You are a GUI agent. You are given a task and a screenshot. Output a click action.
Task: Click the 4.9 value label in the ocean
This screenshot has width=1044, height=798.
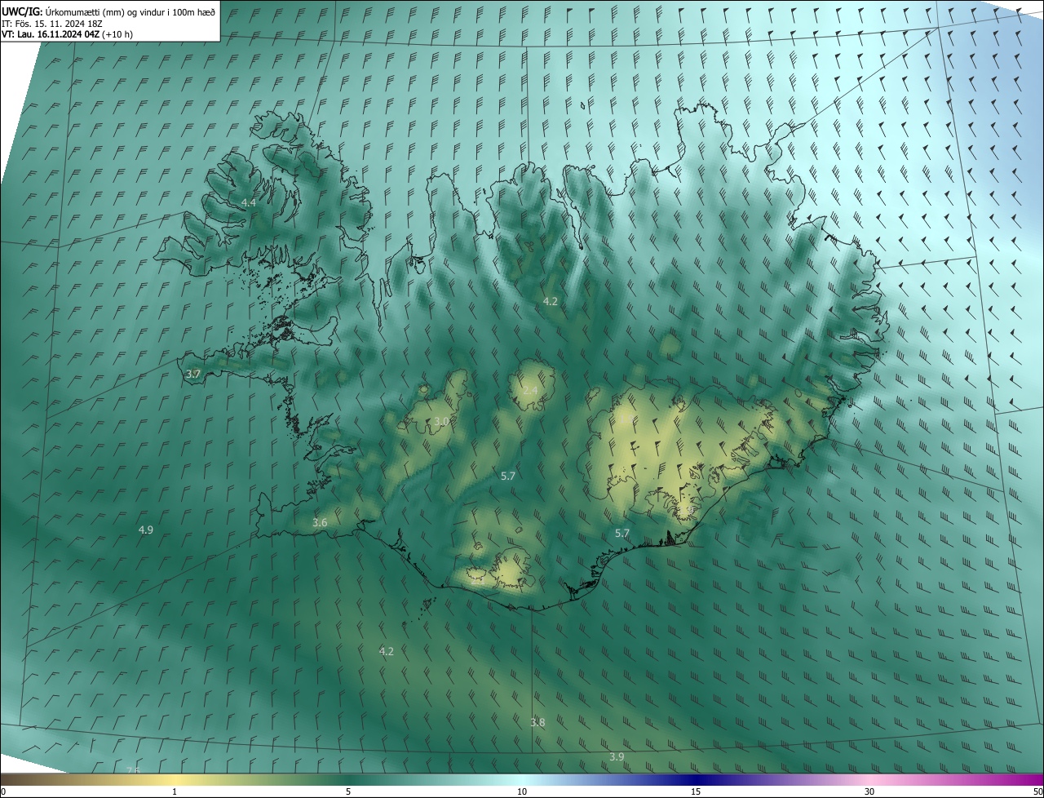click(x=145, y=530)
